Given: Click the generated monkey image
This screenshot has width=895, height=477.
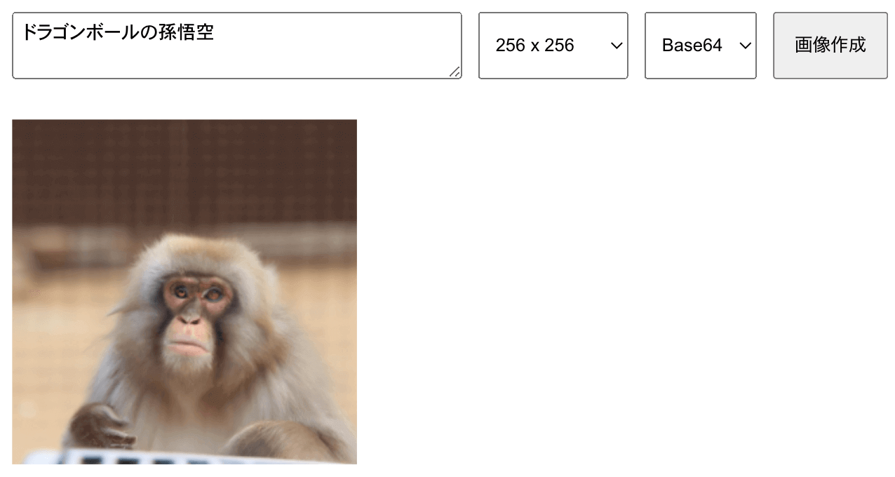Looking at the screenshot, I should coord(184,292).
